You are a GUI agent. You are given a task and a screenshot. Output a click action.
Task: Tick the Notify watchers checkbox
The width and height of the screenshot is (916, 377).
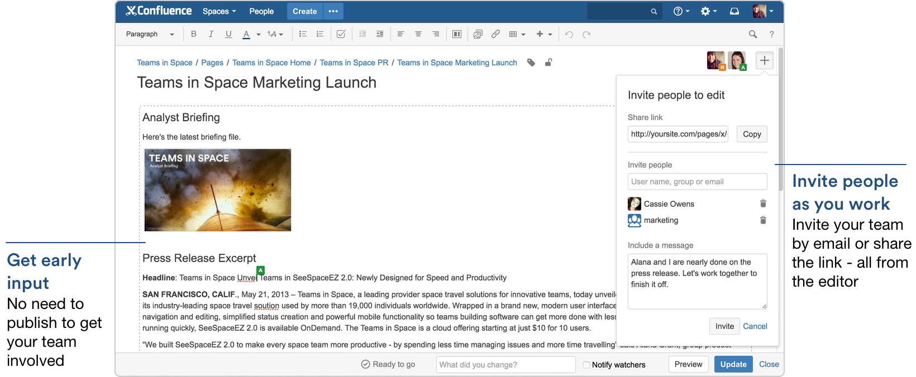coord(586,365)
